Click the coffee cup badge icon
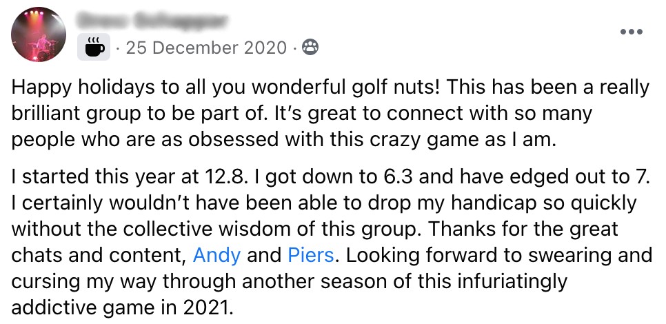 [94, 47]
